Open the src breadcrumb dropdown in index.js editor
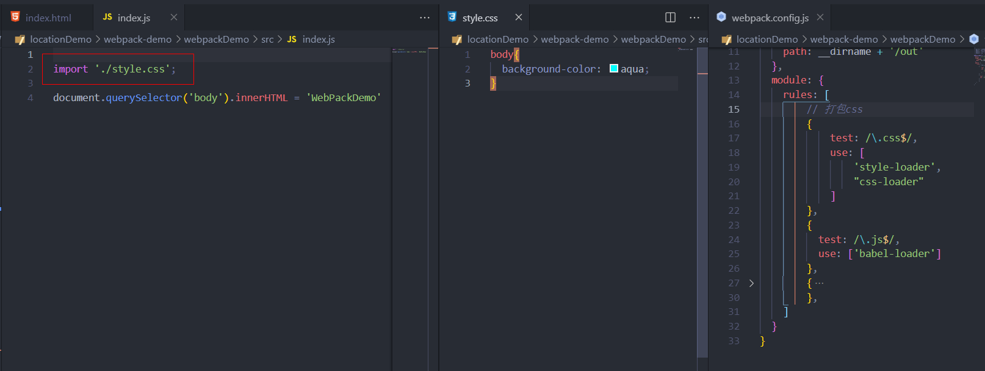 tap(267, 39)
